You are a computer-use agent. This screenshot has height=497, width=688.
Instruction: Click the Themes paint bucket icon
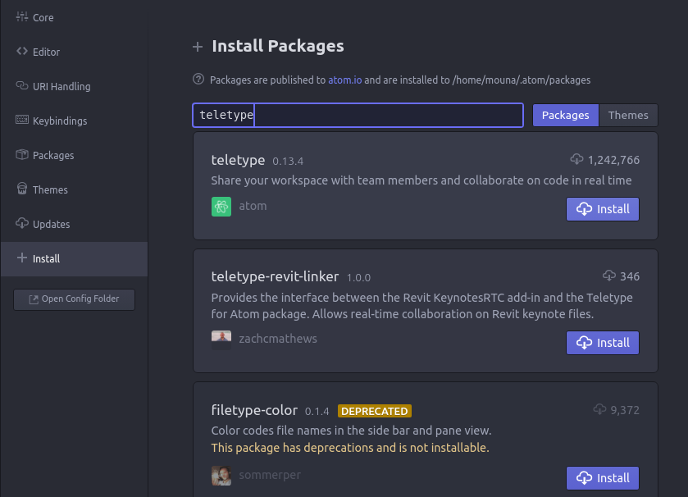(22, 189)
